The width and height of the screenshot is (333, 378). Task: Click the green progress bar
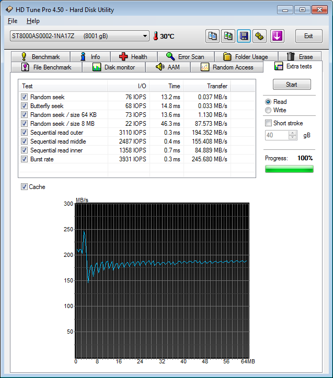pos(289,169)
